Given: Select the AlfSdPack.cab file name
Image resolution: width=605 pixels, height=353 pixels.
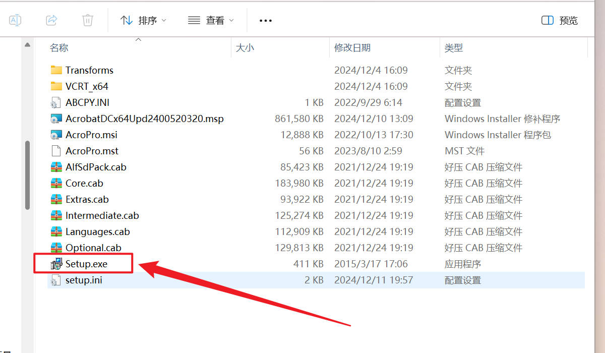Looking at the screenshot, I should tap(96, 167).
